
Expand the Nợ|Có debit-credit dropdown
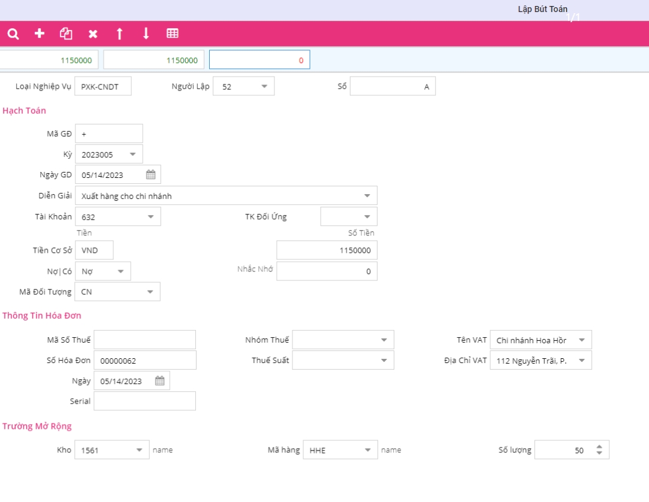(x=120, y=271)
